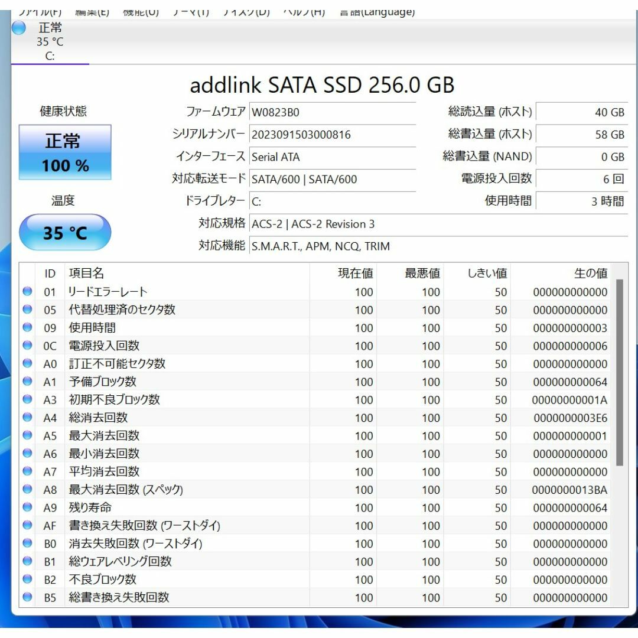
Task: Click the 現在値 column header
Action: pyautogui.click(x=343, y=274)
